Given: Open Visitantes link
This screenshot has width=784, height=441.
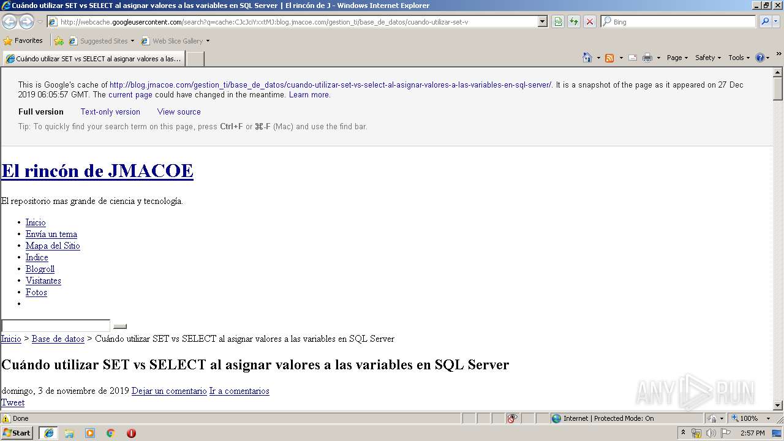Looking at the screenshot, I should (x=43, y=281).
